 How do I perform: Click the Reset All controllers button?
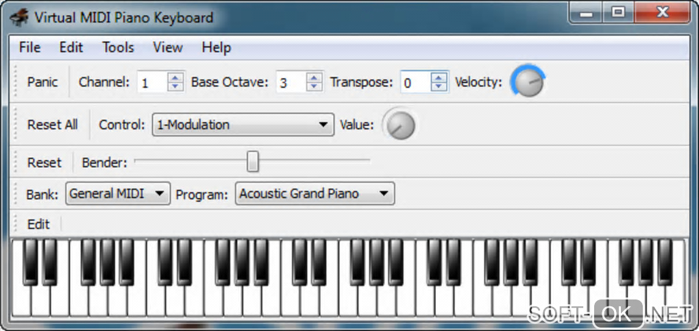[x=52, y=125]
